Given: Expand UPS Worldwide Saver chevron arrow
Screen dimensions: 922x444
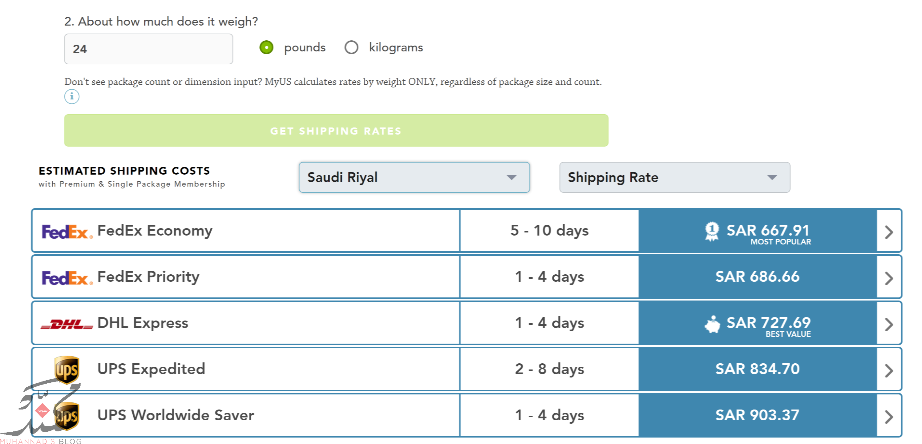Looking at the screenshot, I should 888,417.
